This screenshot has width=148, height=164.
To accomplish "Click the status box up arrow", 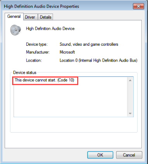I will tap(130, 80).
